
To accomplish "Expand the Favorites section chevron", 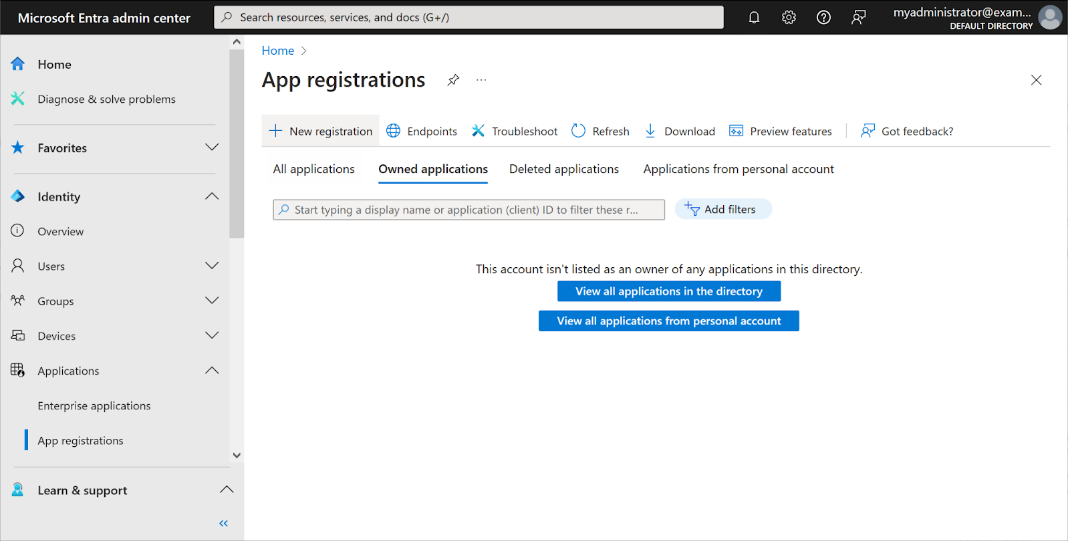I will pos(212,148).
